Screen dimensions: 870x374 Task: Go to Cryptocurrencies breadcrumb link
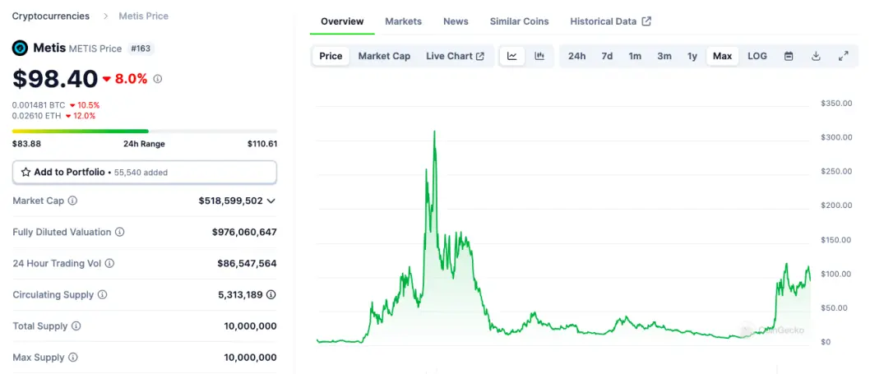(x=51, y=16)
